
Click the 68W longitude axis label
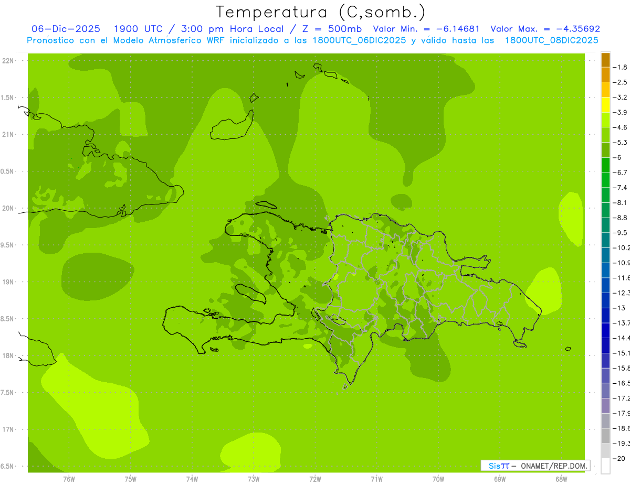tap(561, 479)
